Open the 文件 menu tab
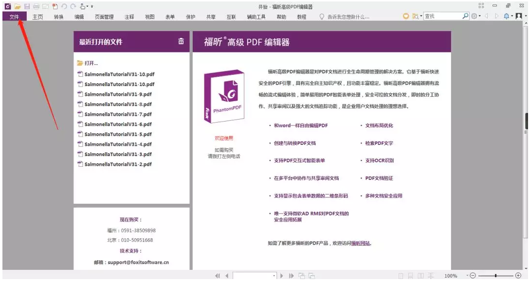This screenshot has width=530, height=282. tap(14, 17)
